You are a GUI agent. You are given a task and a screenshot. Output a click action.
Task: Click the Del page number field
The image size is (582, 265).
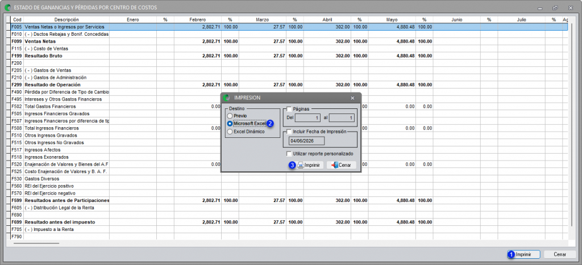pyautogui.click(x=307, y=118)
